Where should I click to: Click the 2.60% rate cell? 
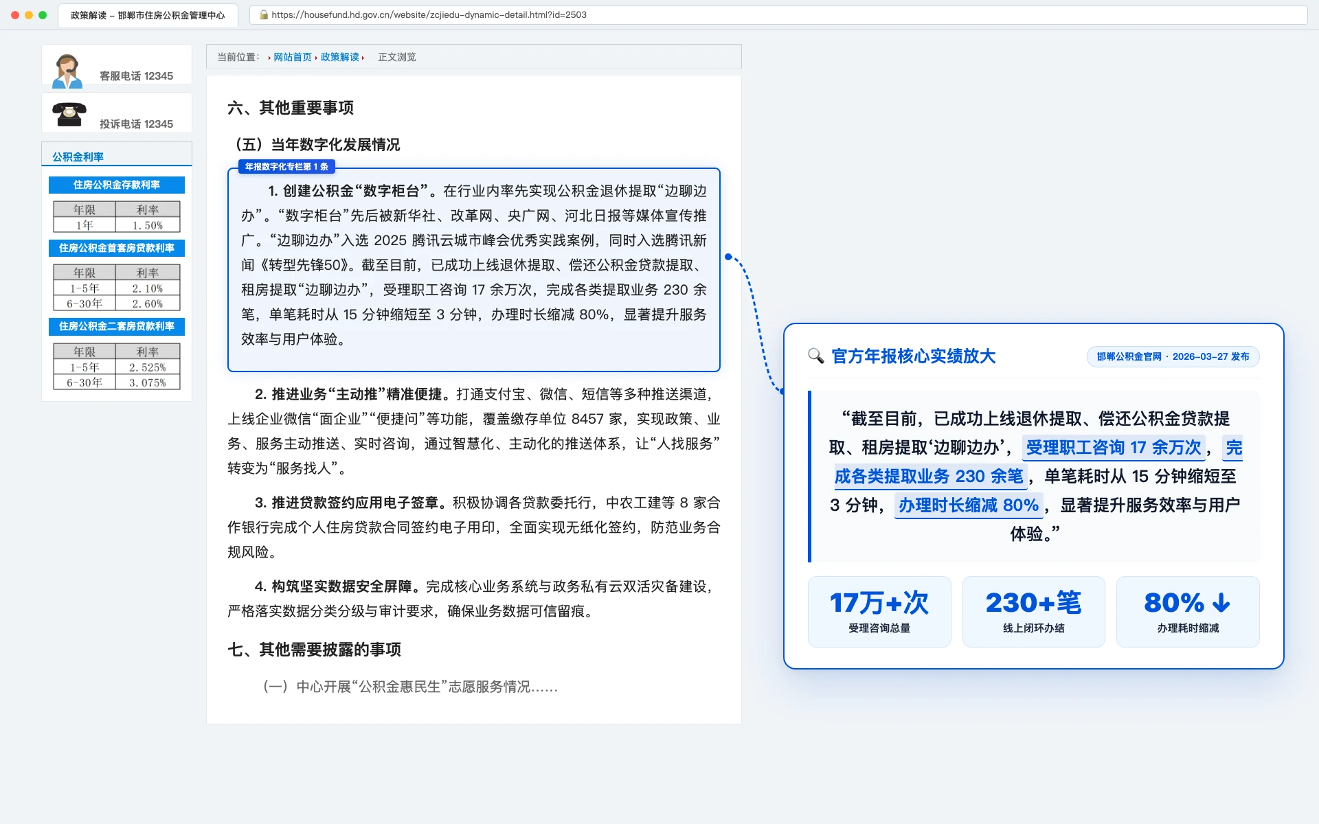pos(148,304)
